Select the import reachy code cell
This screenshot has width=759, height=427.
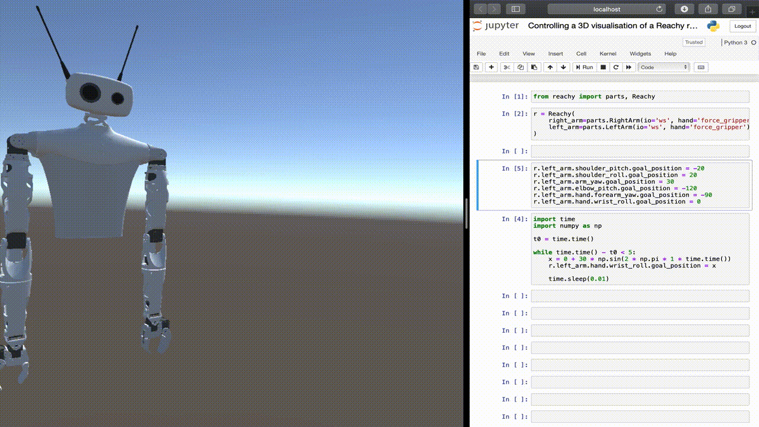click(640, 97)
